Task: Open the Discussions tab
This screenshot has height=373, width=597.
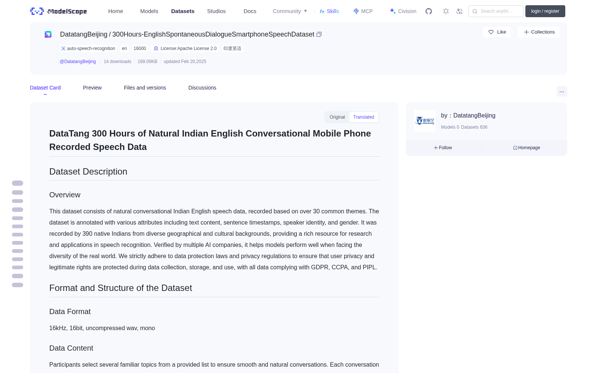Action: 202,88
